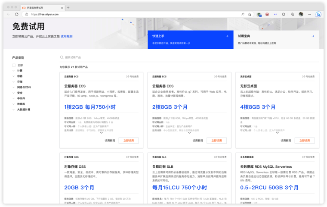Click the 1核2GB 每月750小时 heading
The height and width of the screenshot is (207, 327).
click(x=90, y=107)
